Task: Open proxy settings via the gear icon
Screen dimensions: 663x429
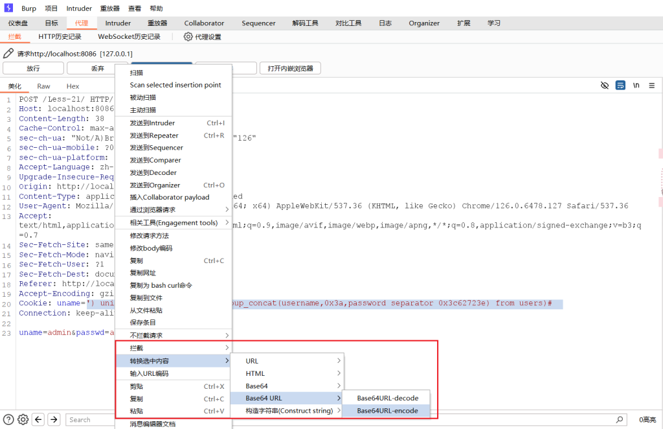Action: (188, 37)
